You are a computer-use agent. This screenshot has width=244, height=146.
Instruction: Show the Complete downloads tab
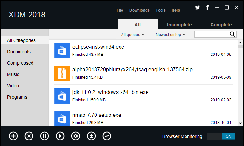[x=221, y=25]
